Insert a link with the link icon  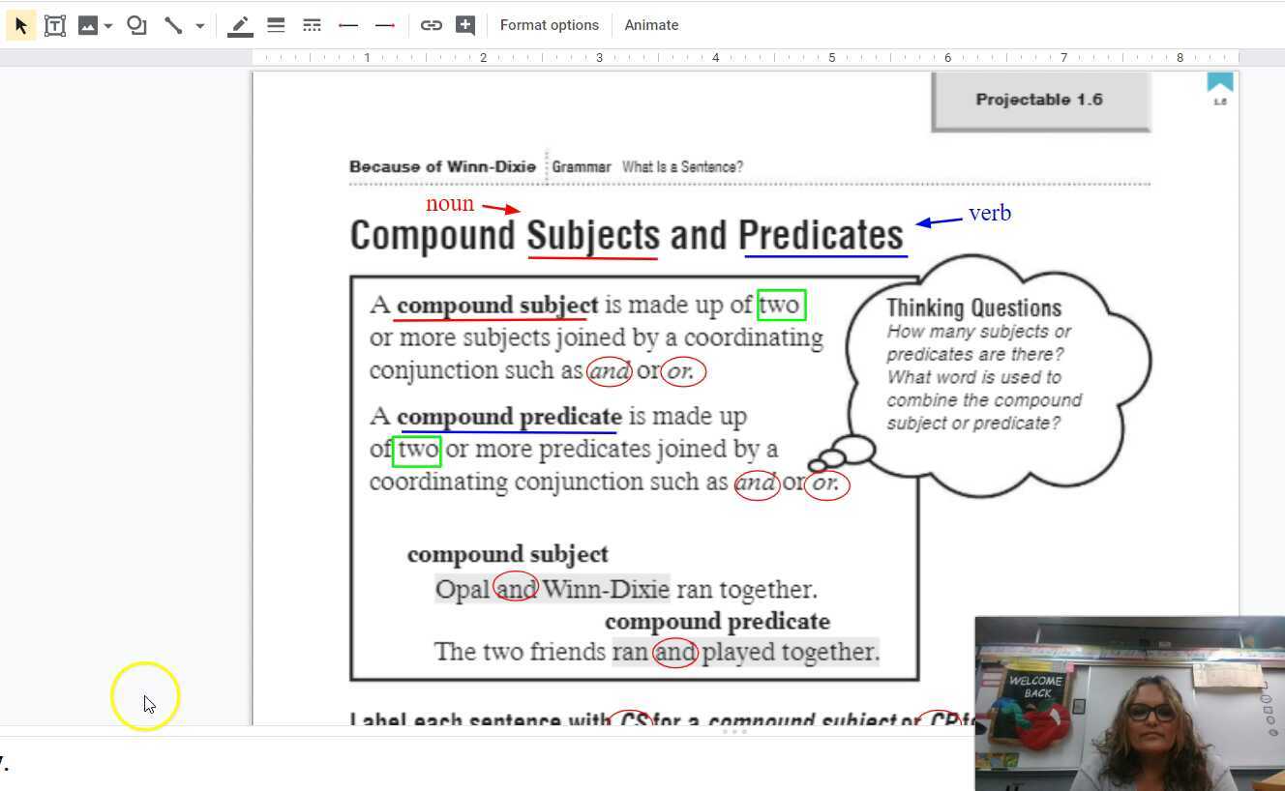[x=432, y=24]
